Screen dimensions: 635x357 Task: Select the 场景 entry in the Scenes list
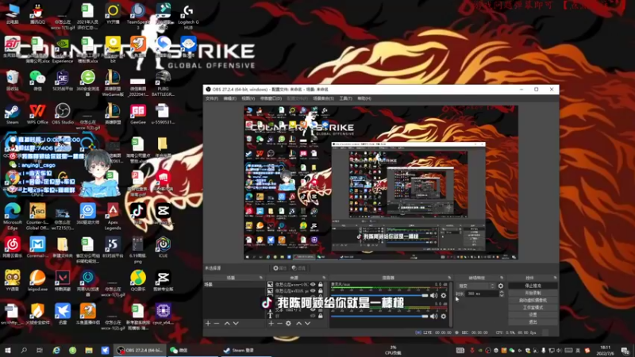(x=234, y=285)
